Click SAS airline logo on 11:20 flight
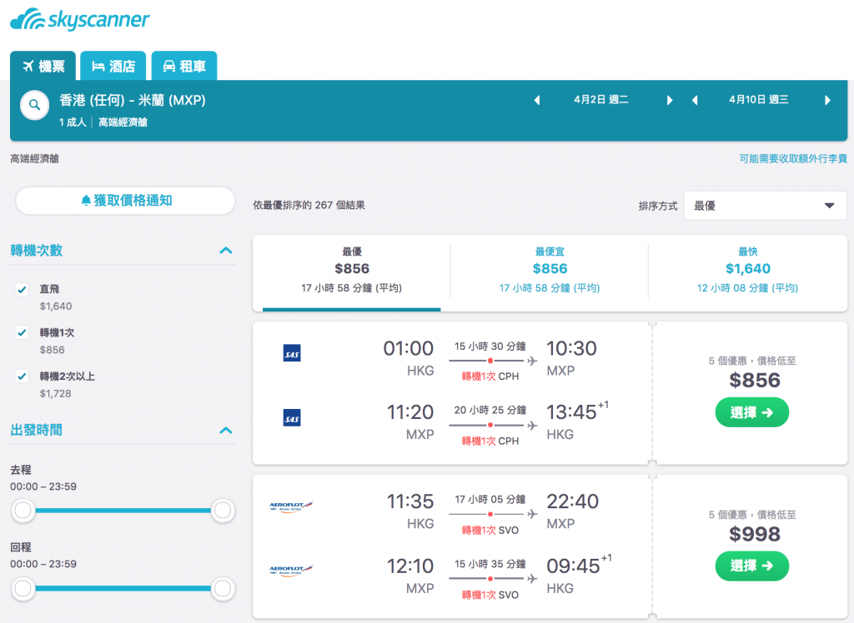Screen dimensions: 854x623 click(x=292, y=418)
